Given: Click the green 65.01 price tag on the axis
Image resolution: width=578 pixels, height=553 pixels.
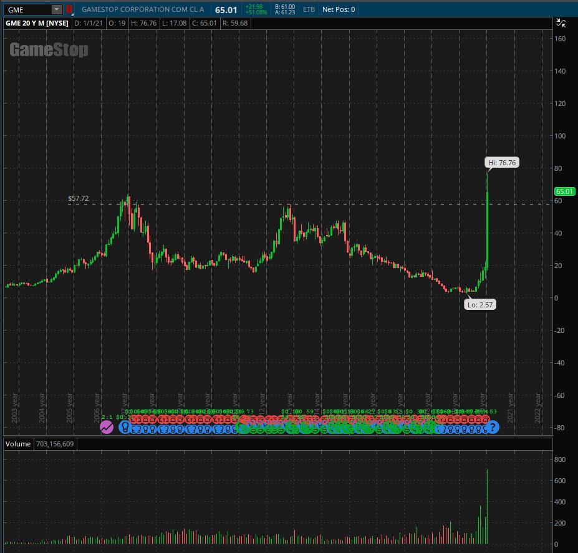Looking at the screenshot, I should 564,191.
